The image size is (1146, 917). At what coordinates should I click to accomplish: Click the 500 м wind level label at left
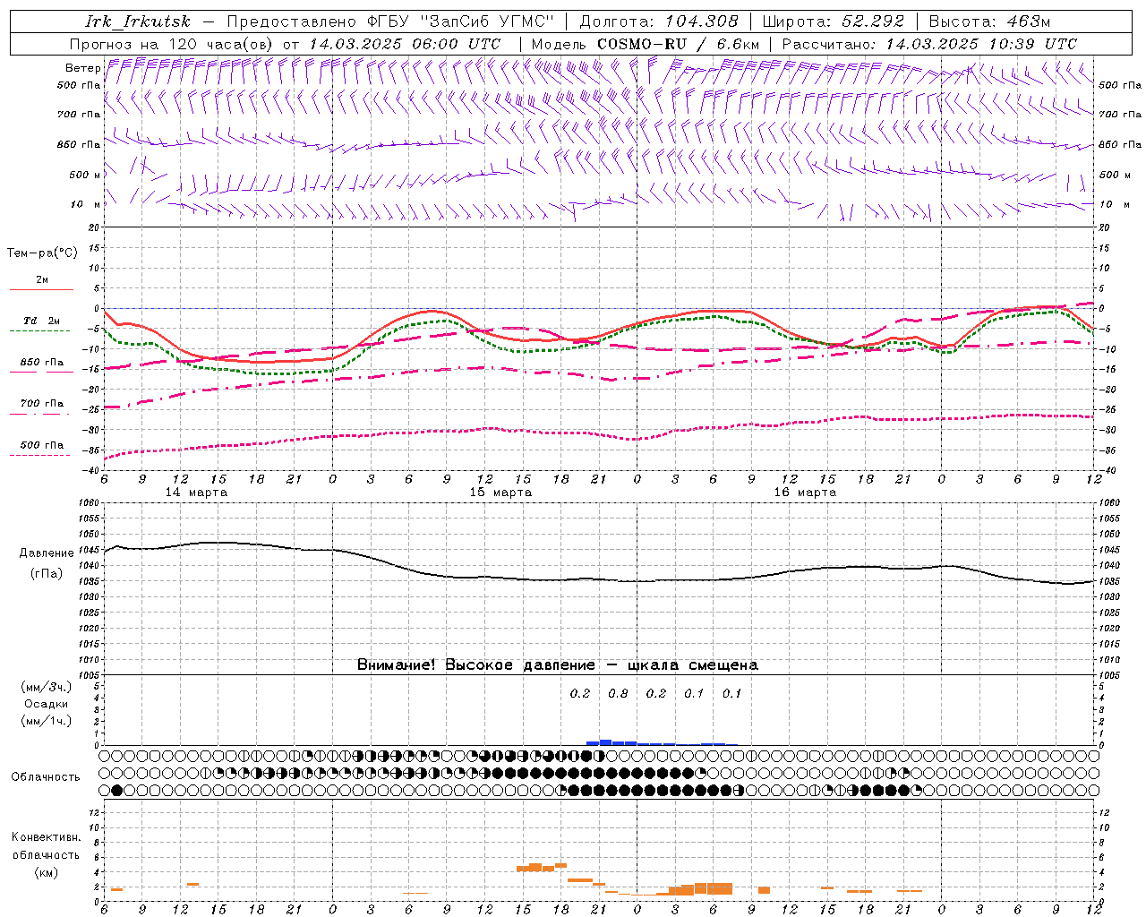[85, 175]
